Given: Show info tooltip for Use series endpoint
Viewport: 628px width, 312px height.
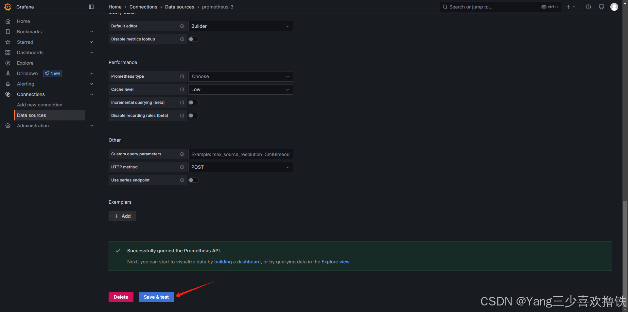Looking at the screenshot, I should (x=182, y=180).
